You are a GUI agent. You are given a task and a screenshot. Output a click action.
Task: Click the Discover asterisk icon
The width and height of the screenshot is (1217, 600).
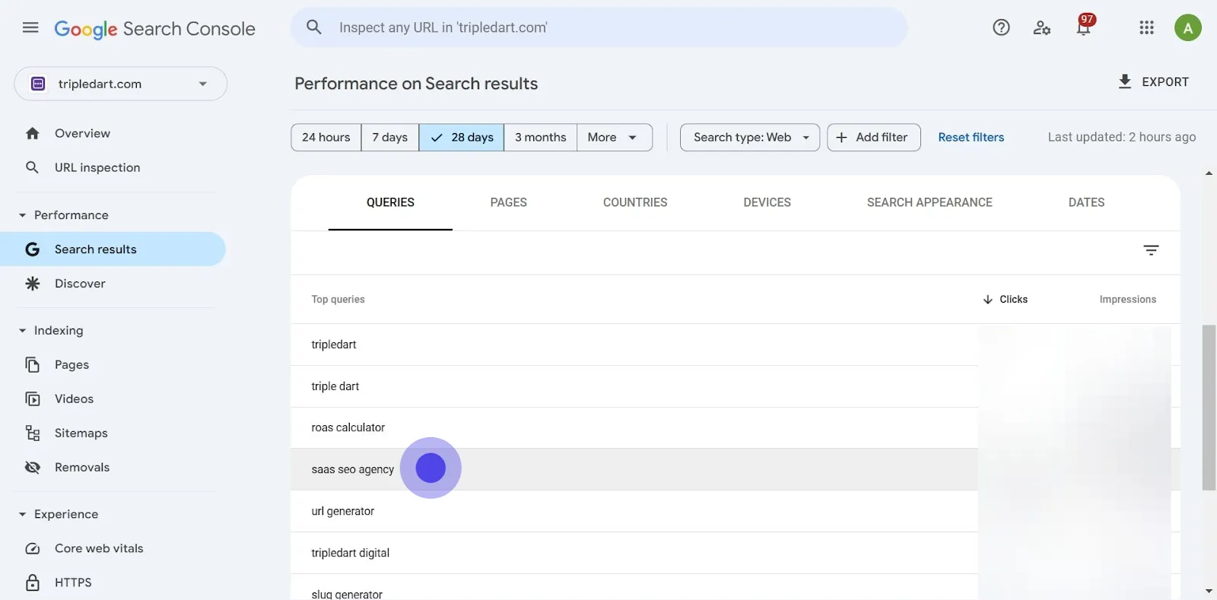point(32,284)
